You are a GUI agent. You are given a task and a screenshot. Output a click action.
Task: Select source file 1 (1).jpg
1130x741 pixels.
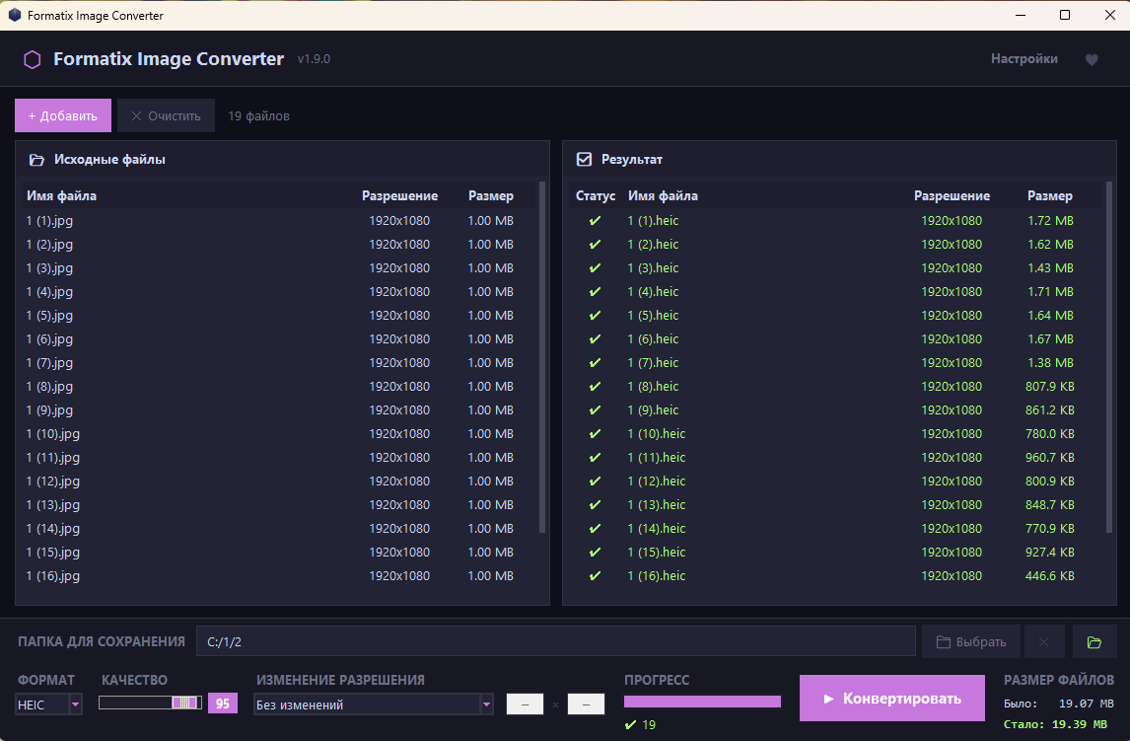click(x=280, y=221)
